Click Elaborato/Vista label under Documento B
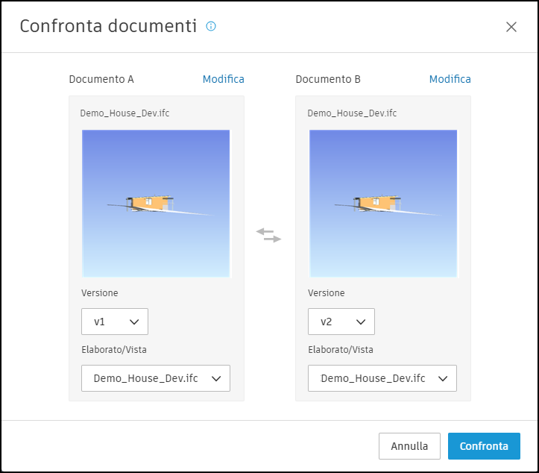 point(341,350)
